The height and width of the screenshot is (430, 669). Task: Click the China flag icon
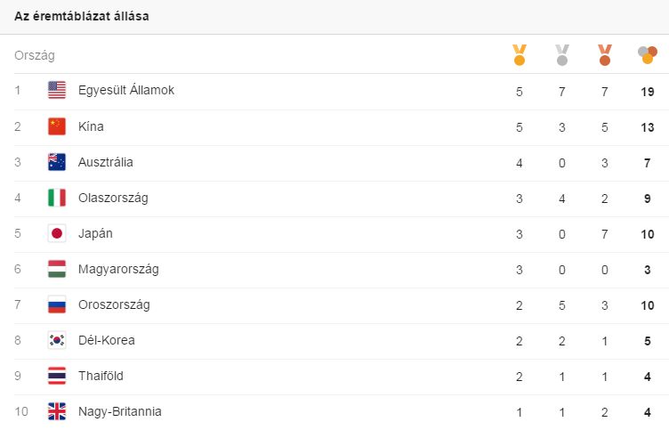coord(57,126)
